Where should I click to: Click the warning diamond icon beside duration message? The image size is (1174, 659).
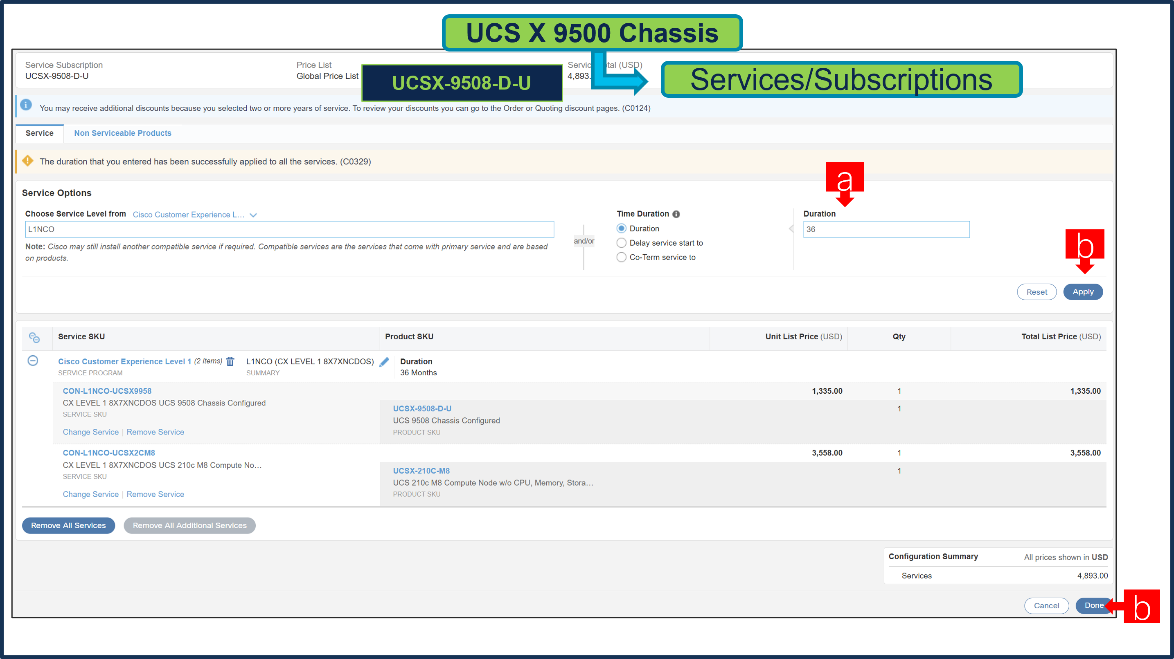[27, 161]
